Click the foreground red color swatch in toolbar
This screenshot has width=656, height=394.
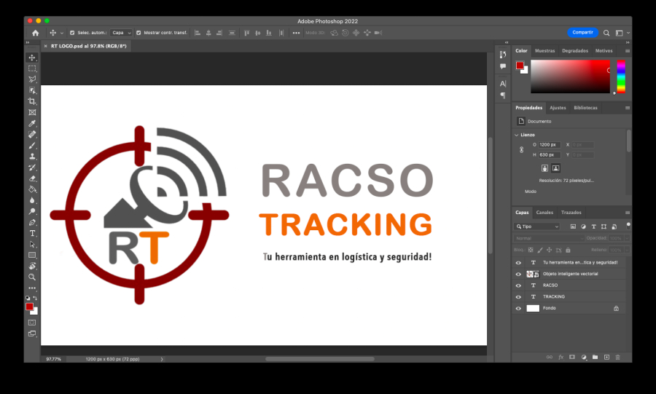(30, 307)
